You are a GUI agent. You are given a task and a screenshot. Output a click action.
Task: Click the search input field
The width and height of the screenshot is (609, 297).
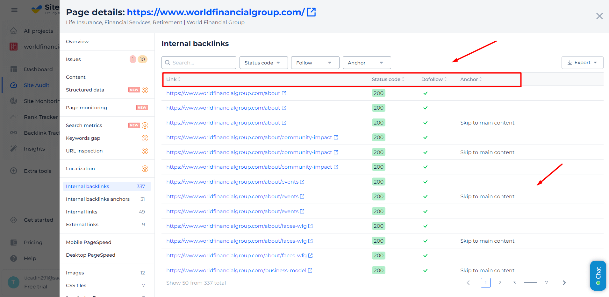tap(199, 63)
